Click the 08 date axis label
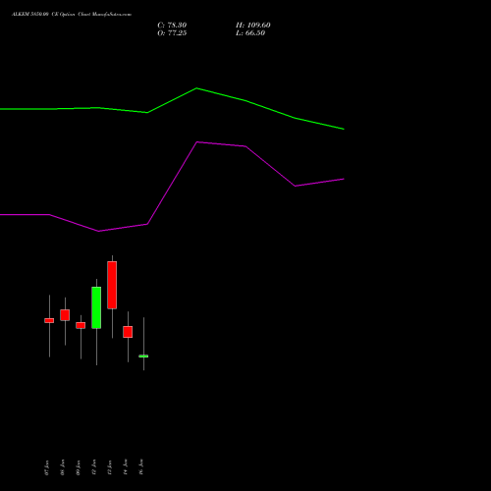This screenshot has width=491, height=491. point(63,467)
